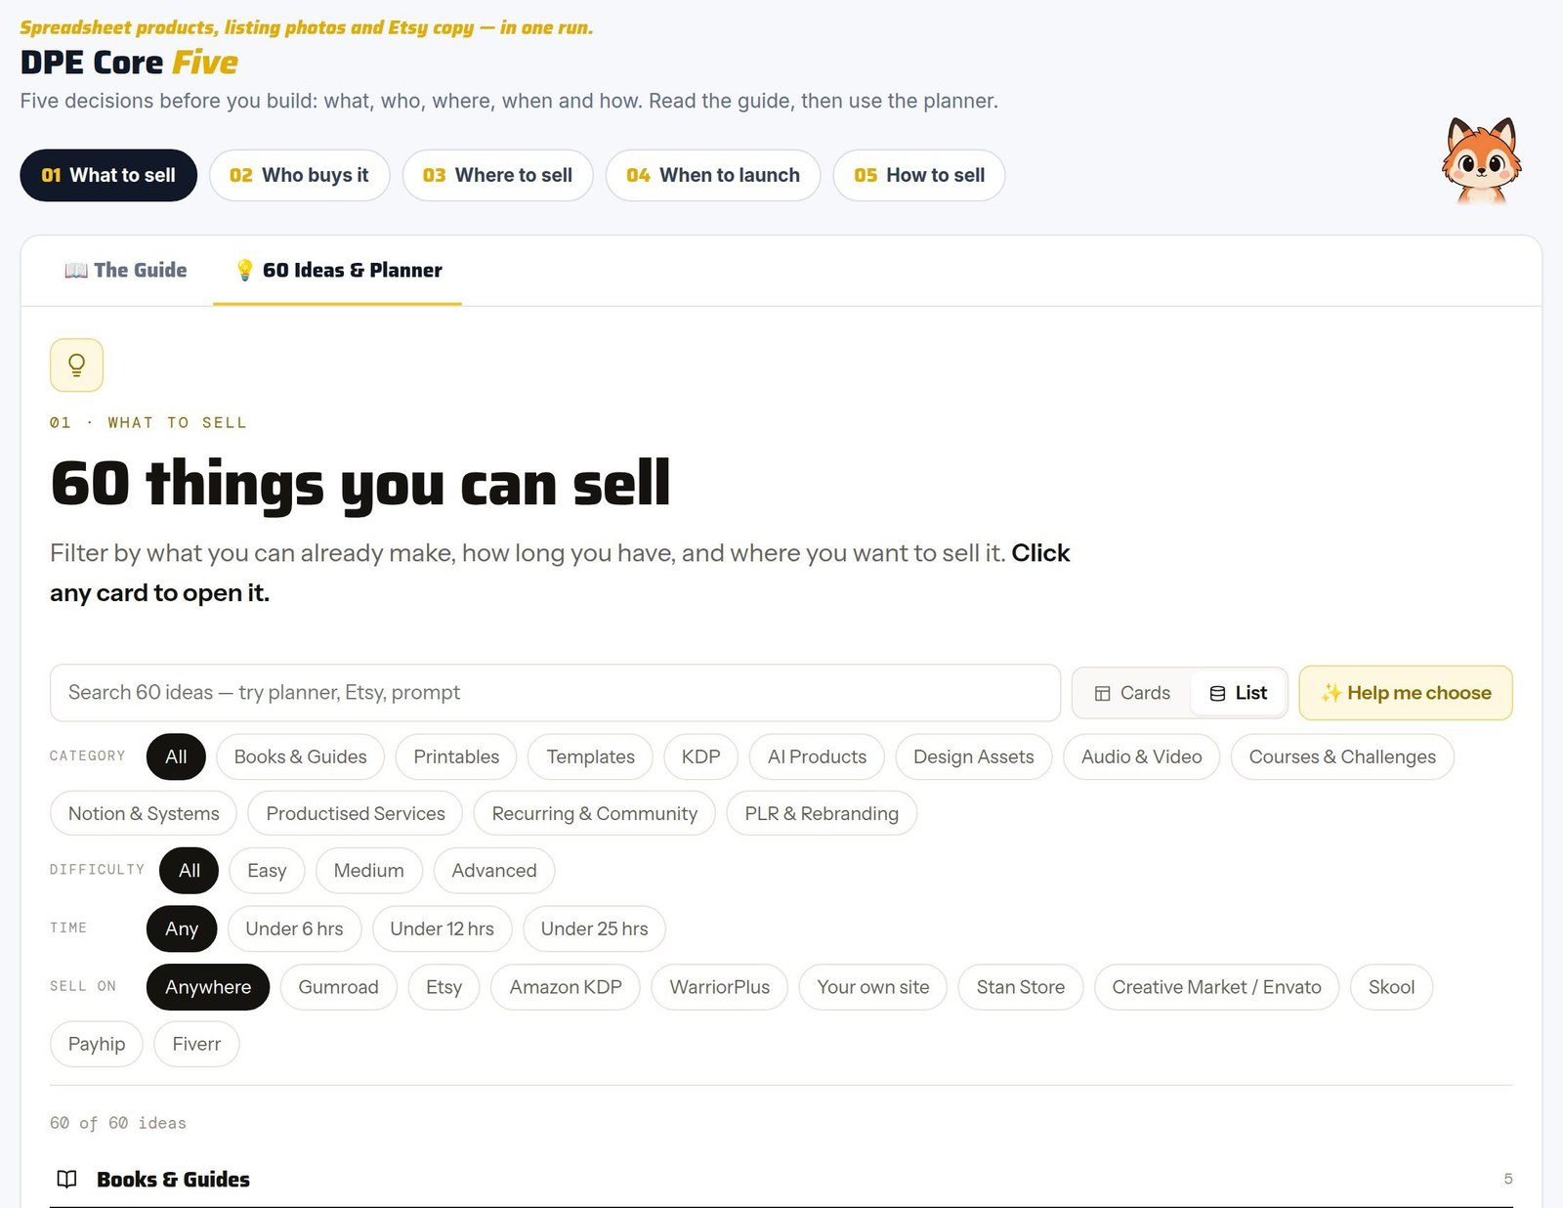Open step 05 How to sell
Viewport: 1563px width, 1208px height.
pos(919,175)
